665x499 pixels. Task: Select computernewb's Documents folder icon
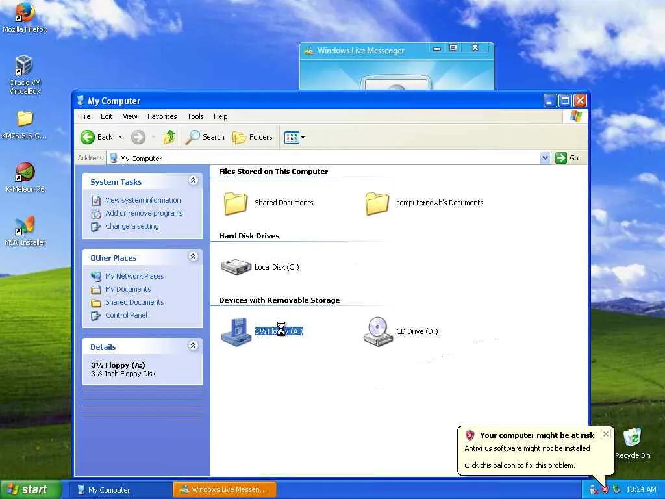[x=377, y=203]
